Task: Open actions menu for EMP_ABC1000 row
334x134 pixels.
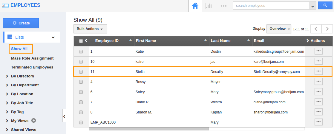Action: pos(319,122)
